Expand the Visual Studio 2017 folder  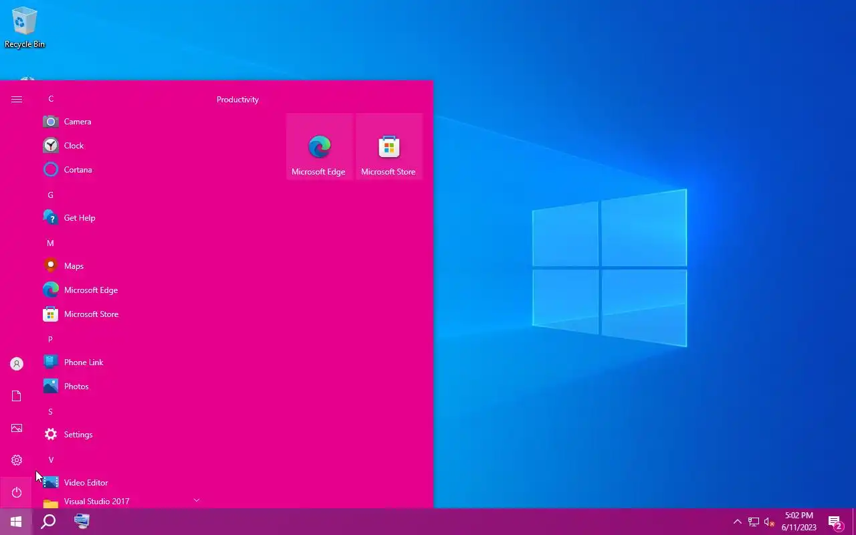tap(121, 502)
